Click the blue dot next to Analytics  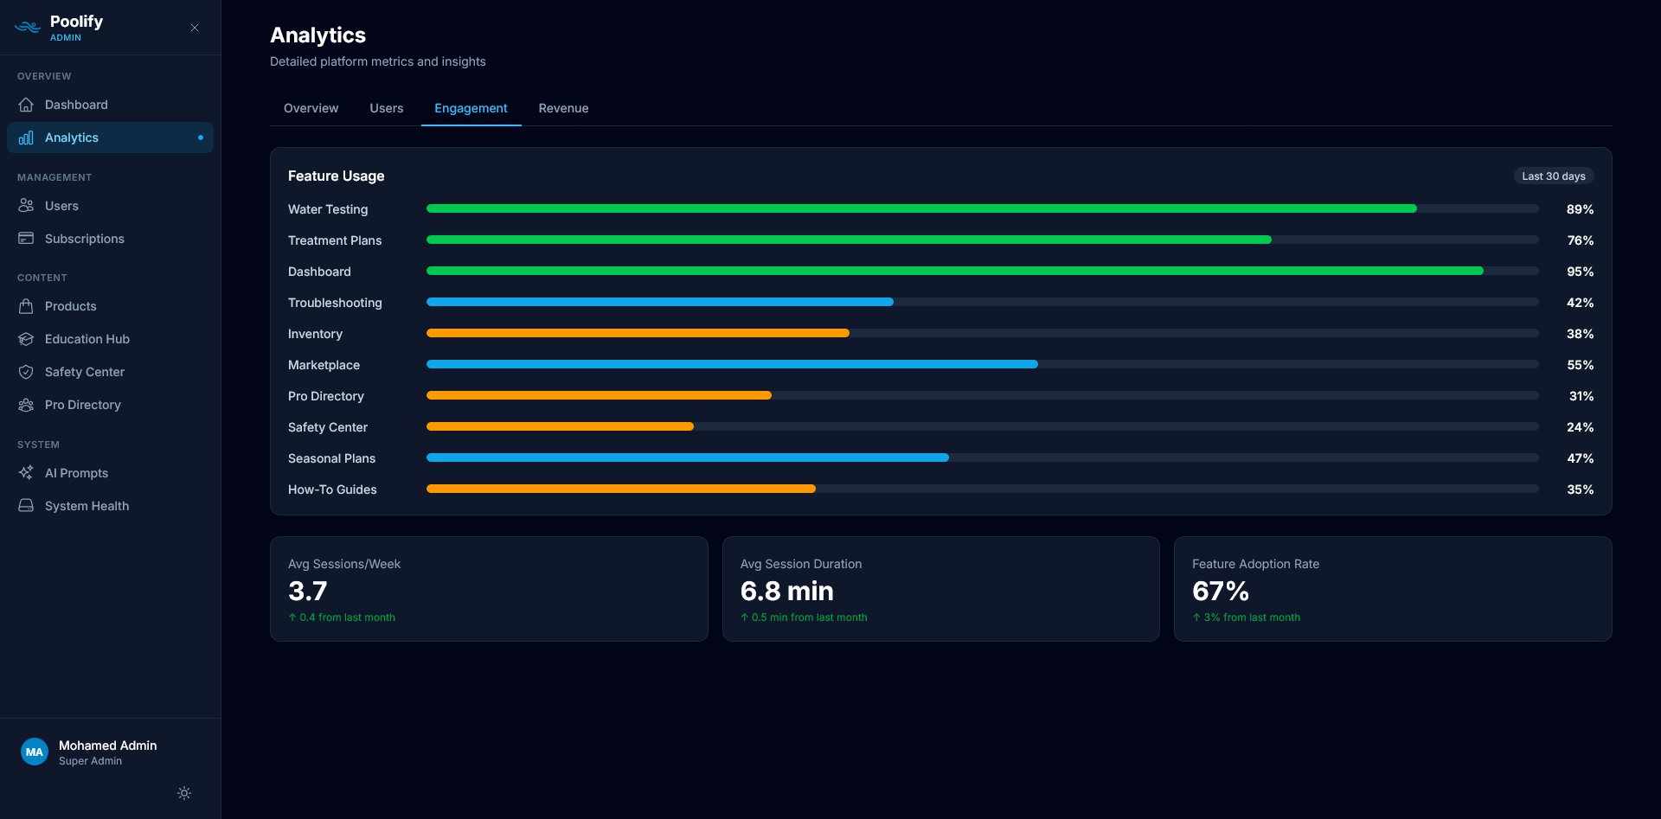click(200, 137)
